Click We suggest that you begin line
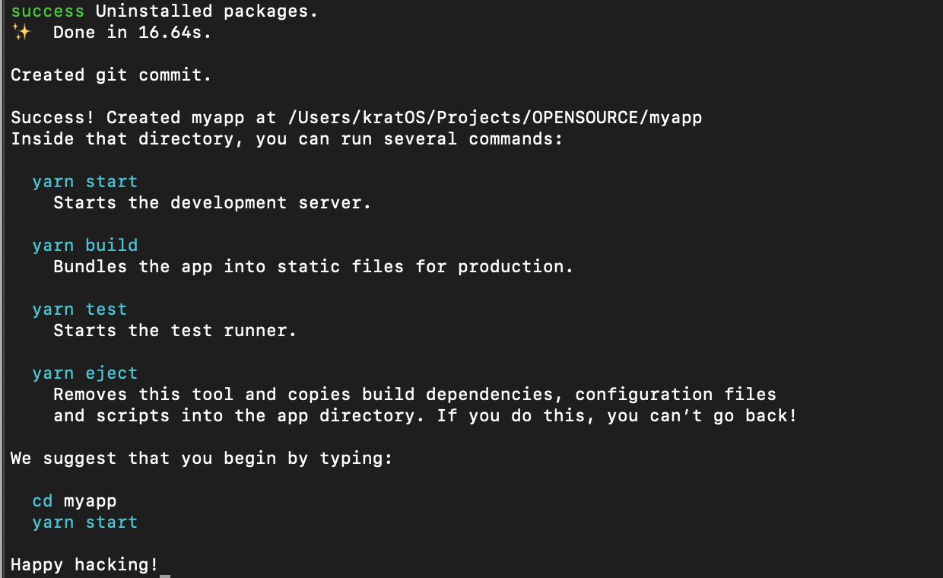Image resolution: width=943 pixels, height=578 pixels. tap(201, 459)
